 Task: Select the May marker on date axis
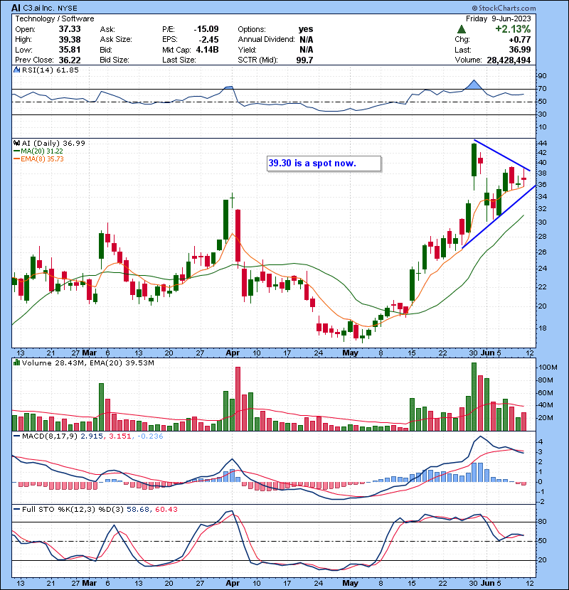(351, 353)
